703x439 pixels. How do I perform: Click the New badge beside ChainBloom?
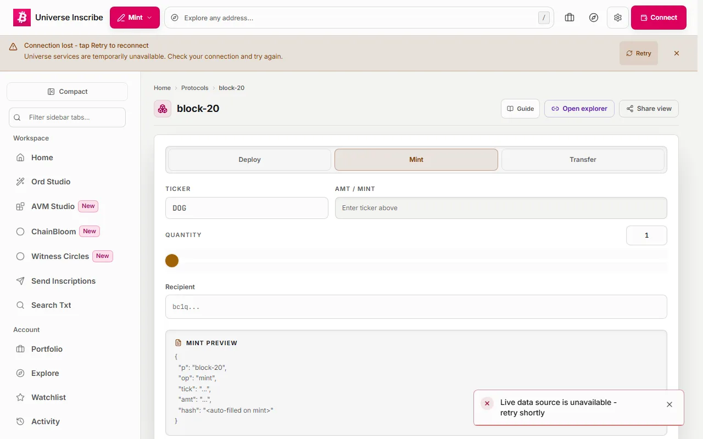pos(90,232)
